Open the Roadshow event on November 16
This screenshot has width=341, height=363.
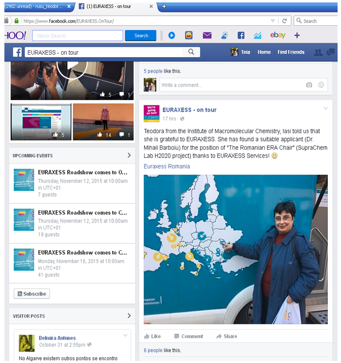coord(83,253)
